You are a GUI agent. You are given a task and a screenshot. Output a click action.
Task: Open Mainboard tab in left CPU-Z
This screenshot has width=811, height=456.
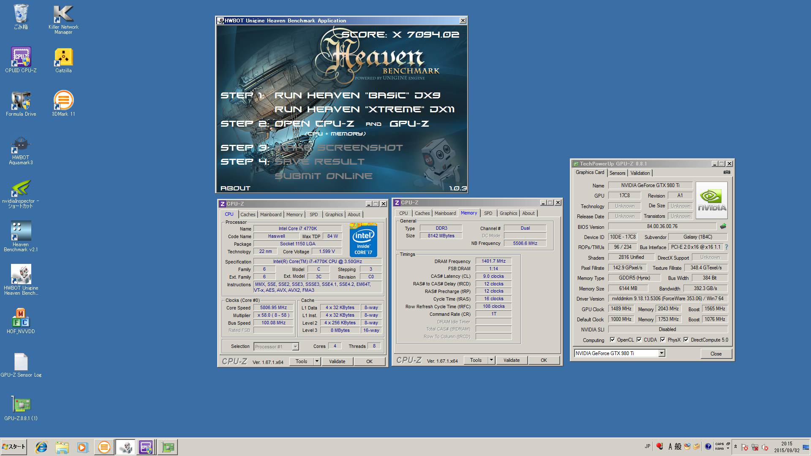pos(271,214)
